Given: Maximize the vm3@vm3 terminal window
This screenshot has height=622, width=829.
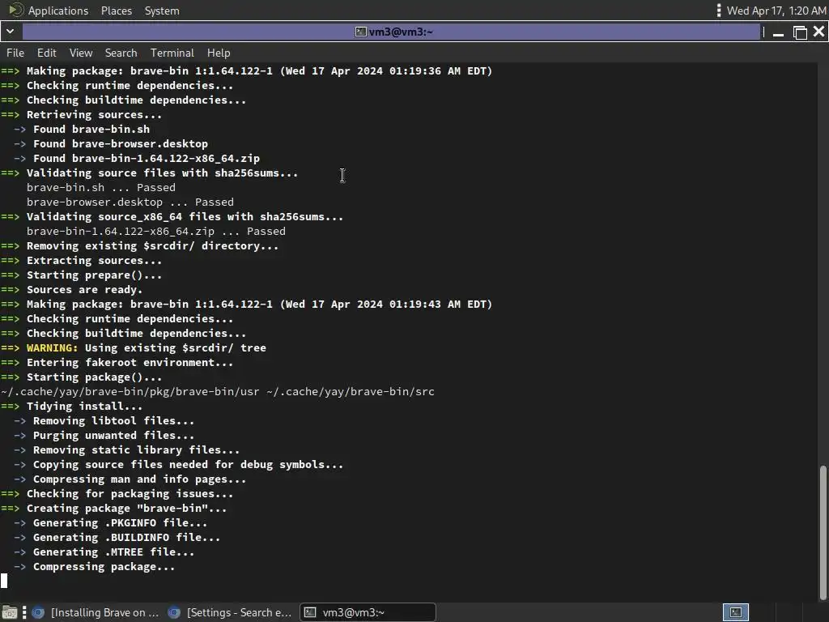Looking at the screenshot, I should 800,32.
